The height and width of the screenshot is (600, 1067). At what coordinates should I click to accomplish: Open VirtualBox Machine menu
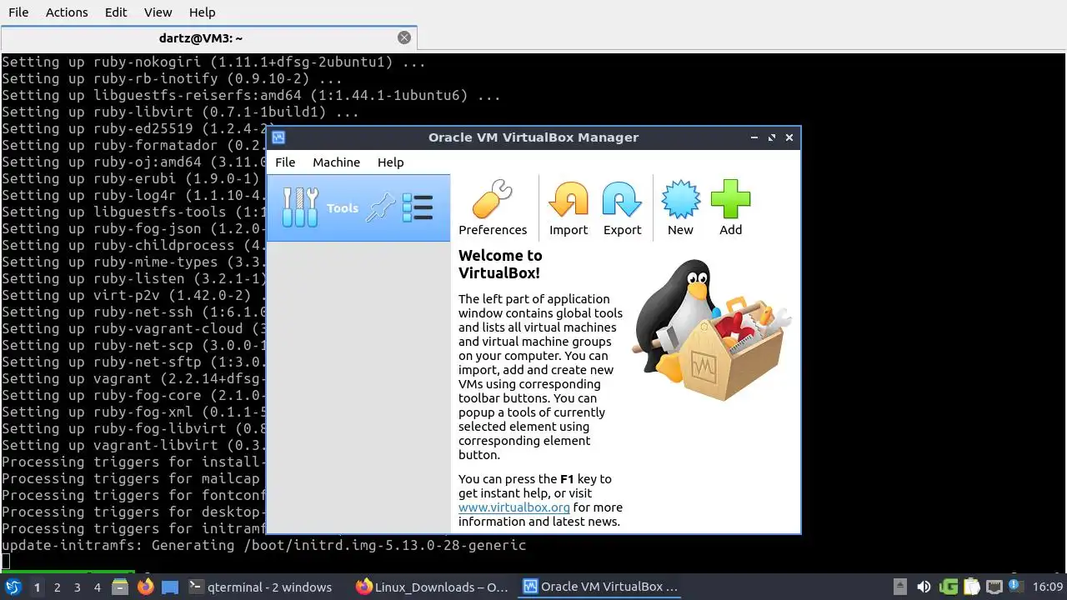[x=336, y=162]
